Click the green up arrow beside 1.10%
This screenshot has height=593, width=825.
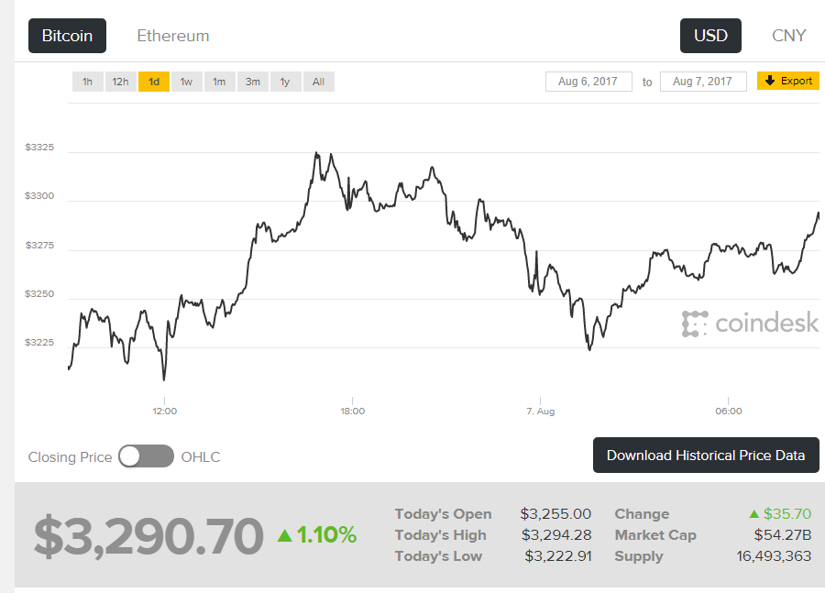click(285, 534)
